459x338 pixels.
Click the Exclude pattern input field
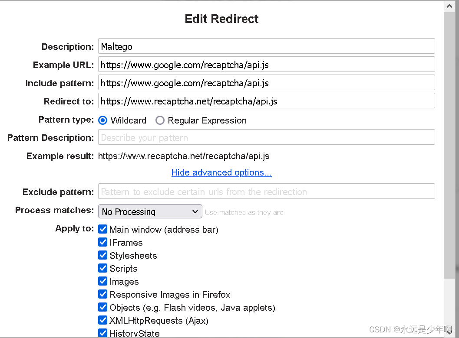(266, 191)
